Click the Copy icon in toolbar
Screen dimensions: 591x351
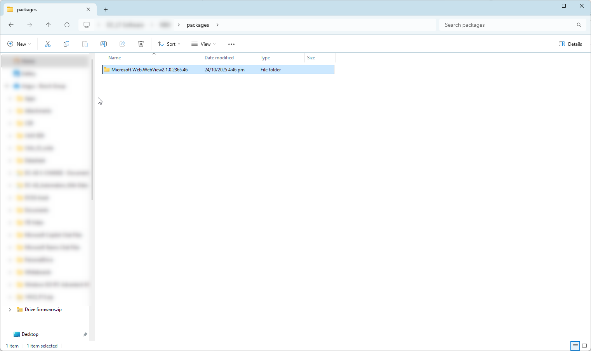tap(66, 44)
